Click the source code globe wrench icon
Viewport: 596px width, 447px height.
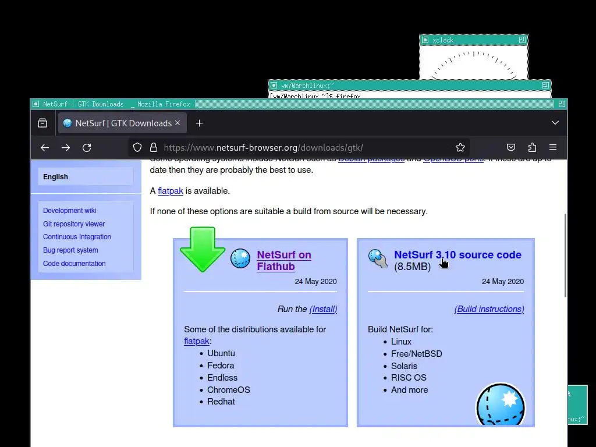(x=378, y=258)
